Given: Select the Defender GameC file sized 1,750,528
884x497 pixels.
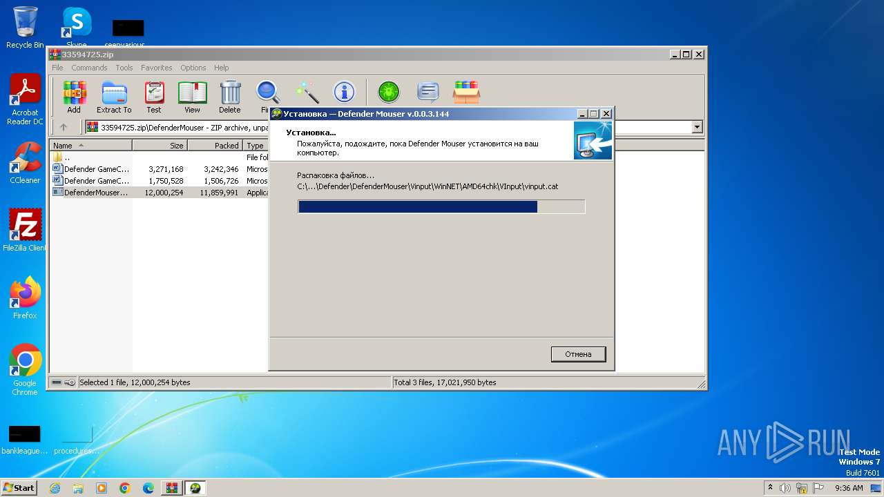Looking at the screenshot, I should tap(160, 181).
